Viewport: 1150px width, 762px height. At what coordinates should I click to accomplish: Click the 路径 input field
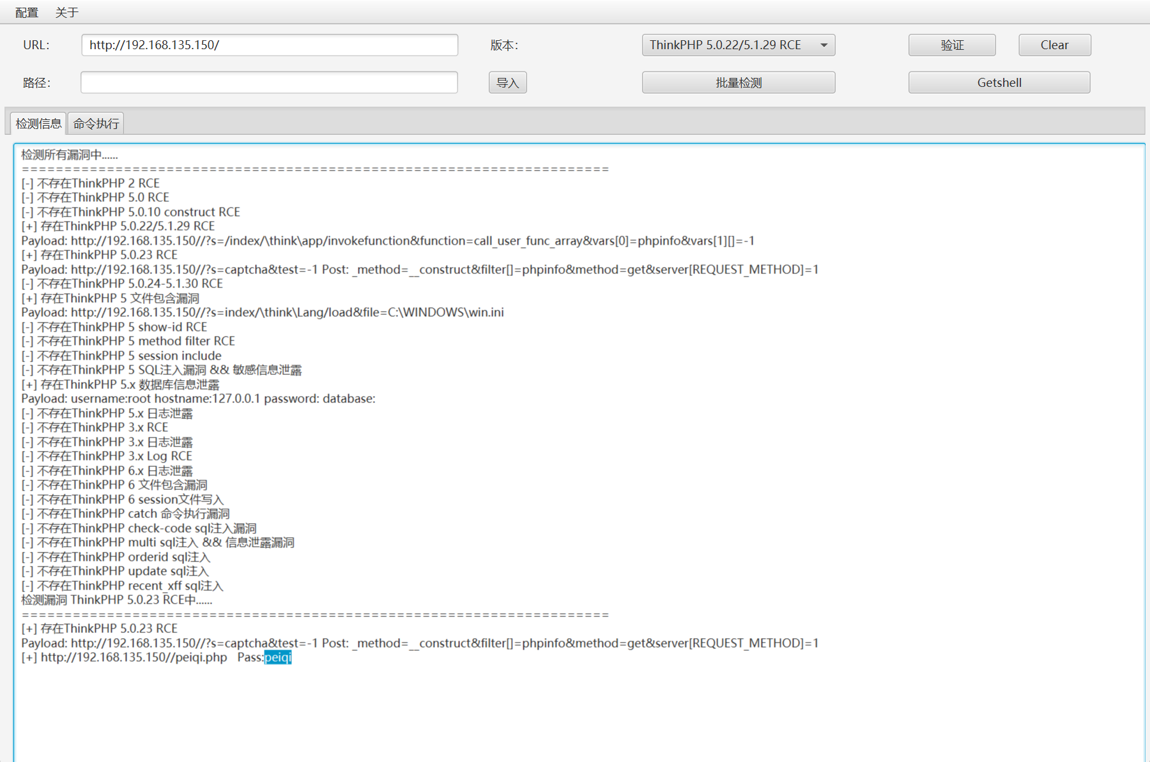(269, 82)
